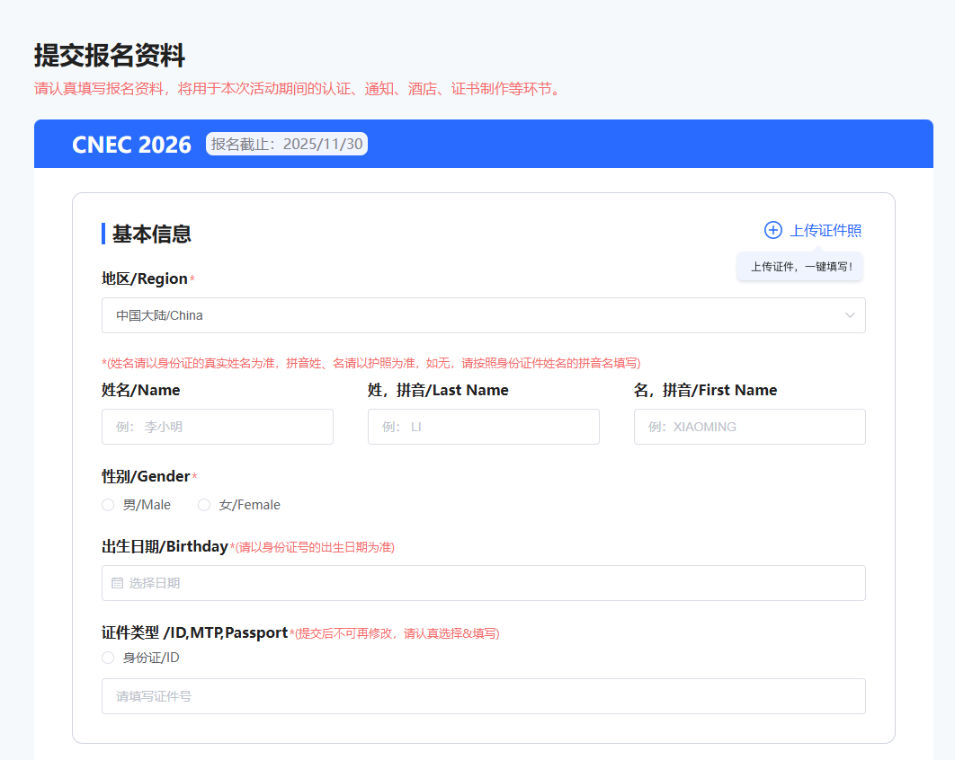Choose the 身份证/ID document type option
The image size is (955, 760).
108,658
